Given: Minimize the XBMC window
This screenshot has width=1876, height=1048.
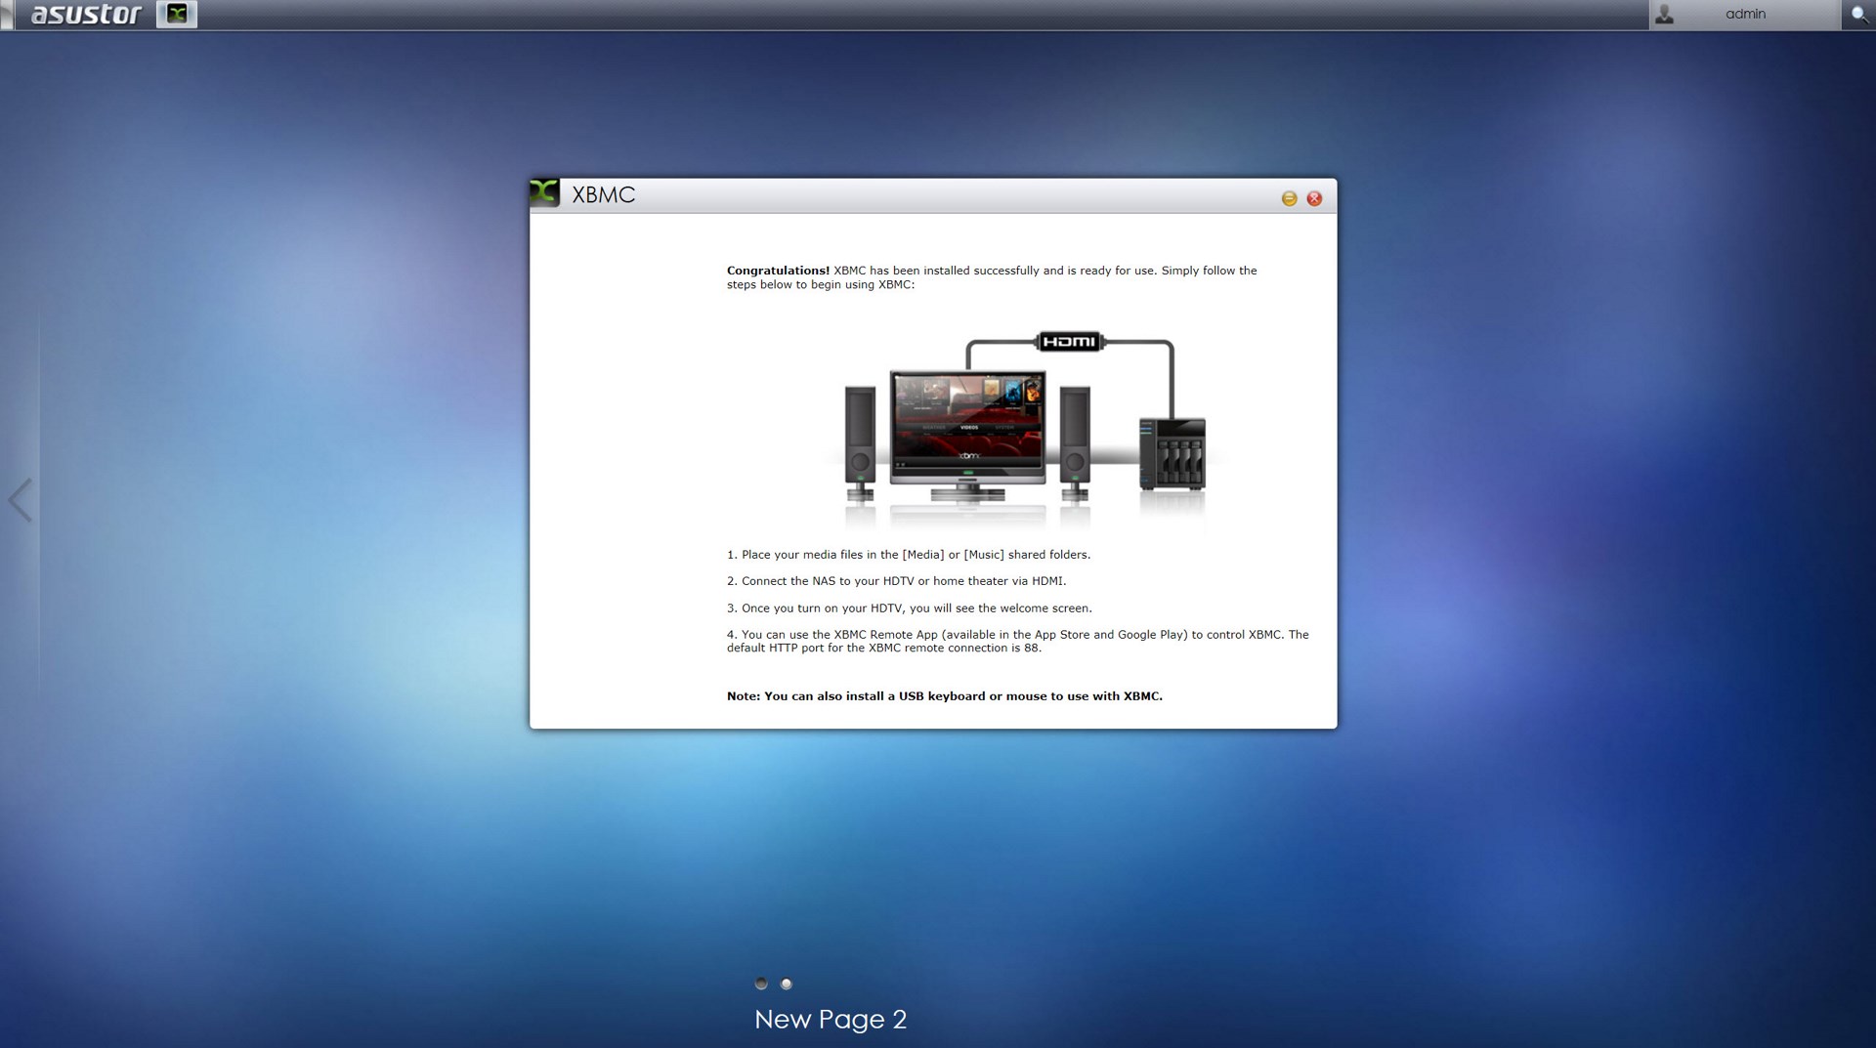Looking at the screenshot, I should click(x=1289, y=198).
